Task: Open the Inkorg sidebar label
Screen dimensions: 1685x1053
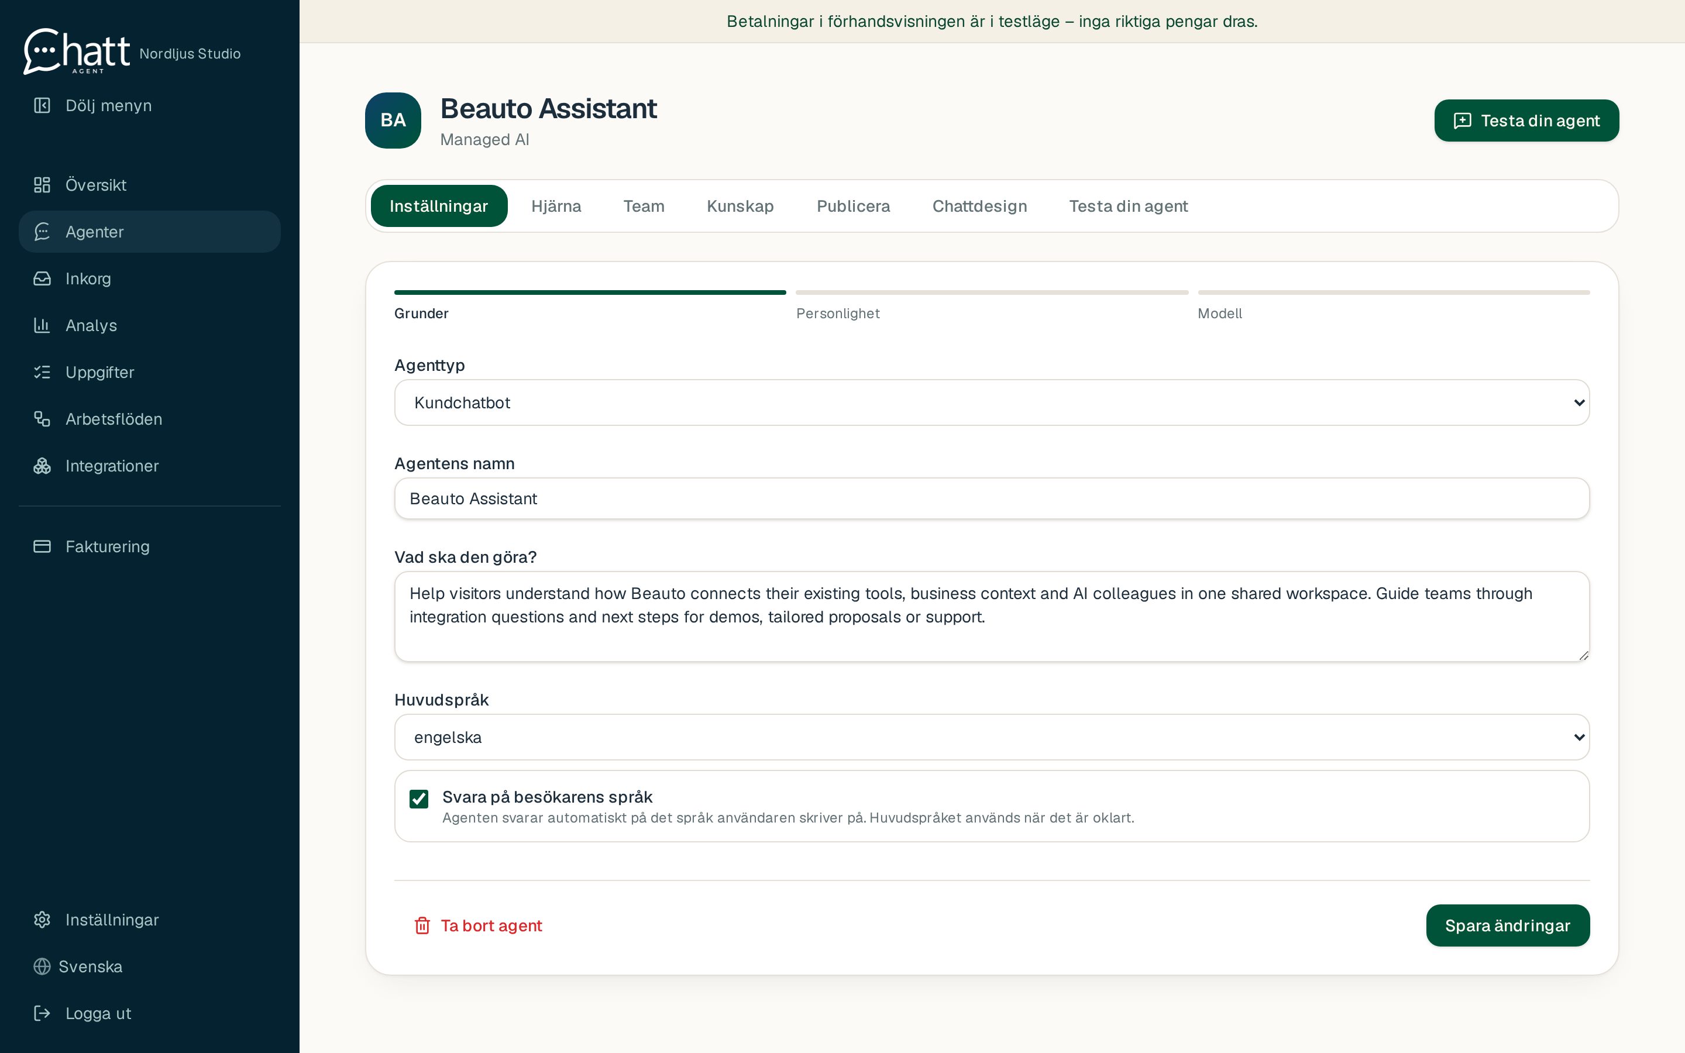Action: [88, 278]
